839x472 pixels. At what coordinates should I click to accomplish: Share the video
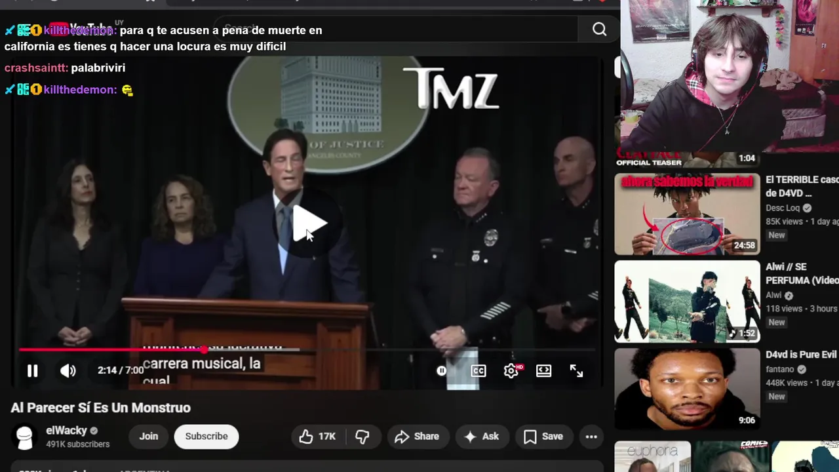[x=417, y=437]
